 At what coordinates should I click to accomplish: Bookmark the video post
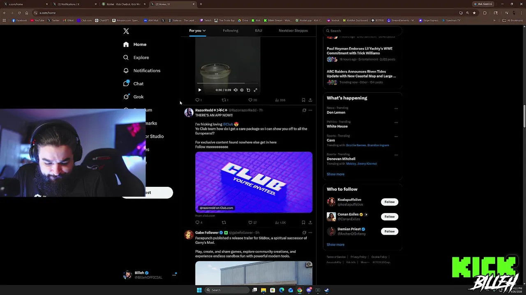[x=303, y=100]
